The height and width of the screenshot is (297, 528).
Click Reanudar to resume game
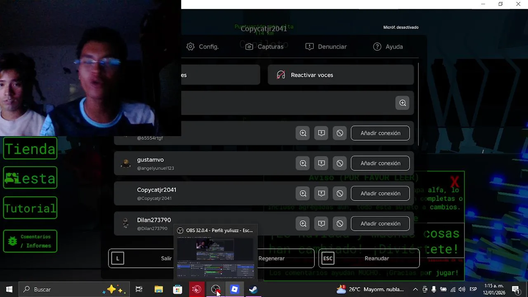coord(369,258)
